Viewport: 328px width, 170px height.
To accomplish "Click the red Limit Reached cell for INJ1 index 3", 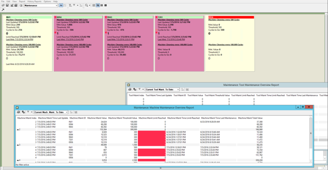I will pyautogui.click(x=152, y=132).
